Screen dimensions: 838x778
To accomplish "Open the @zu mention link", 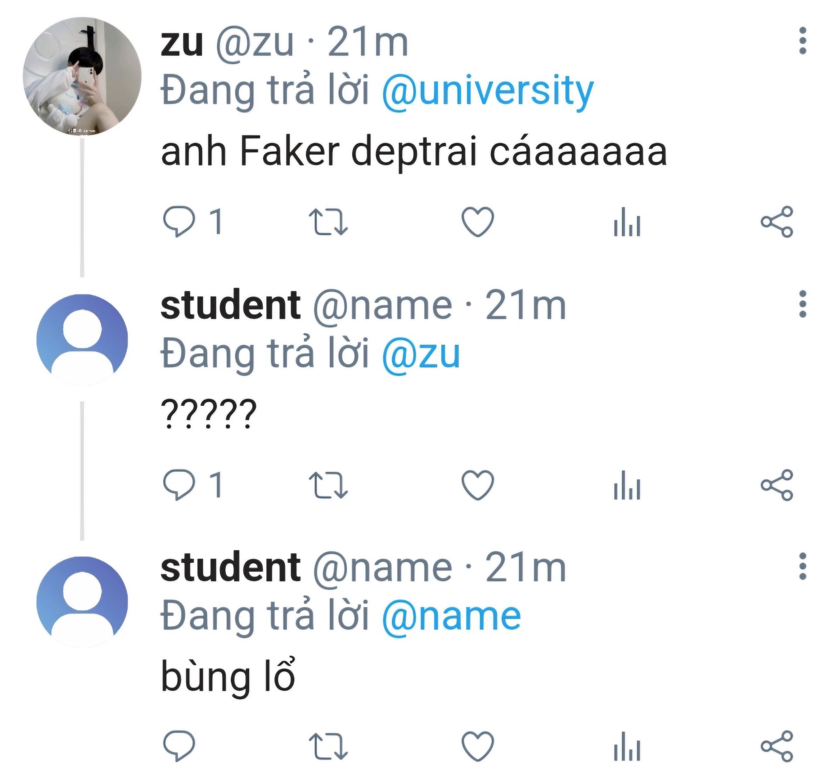I will [x=421, y=355].
